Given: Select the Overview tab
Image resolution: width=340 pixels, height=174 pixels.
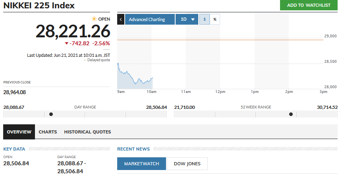Looking at the screenshot, I should click(x=19, y=132).
